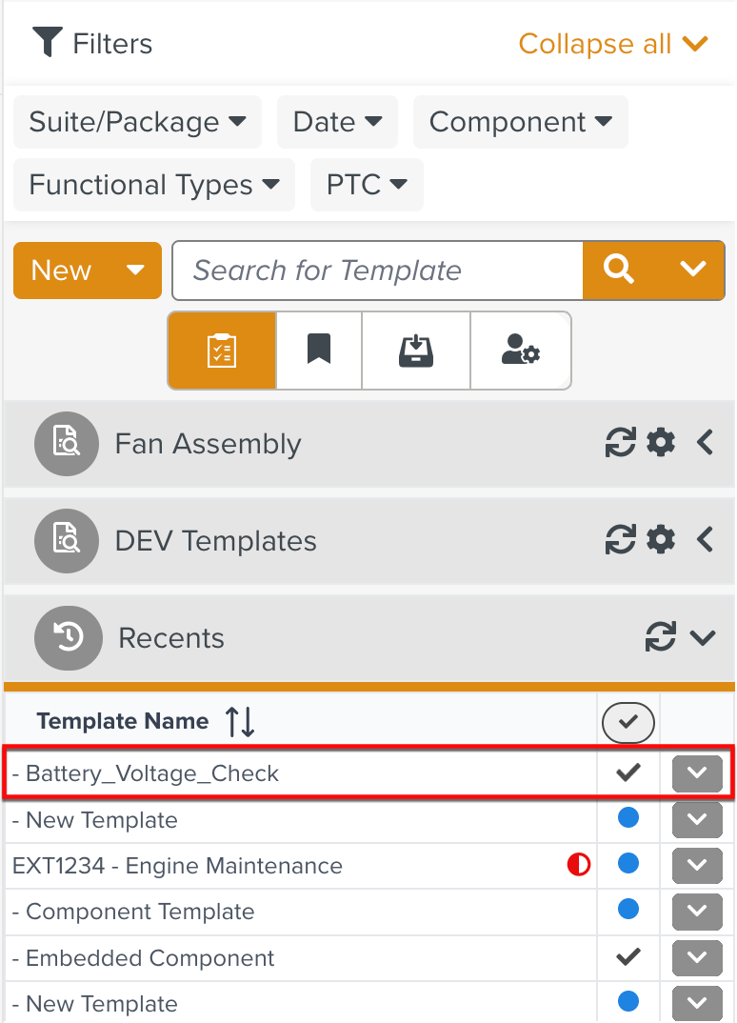Open the bookmarked templates view
737x1023 pixels.
(x=319, y=351)
